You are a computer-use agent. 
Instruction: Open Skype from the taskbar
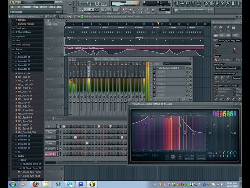pos(69,184)
